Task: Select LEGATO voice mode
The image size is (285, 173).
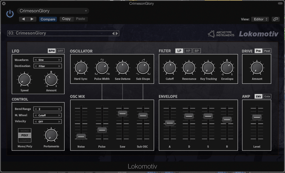Action: tap(25, 140)
